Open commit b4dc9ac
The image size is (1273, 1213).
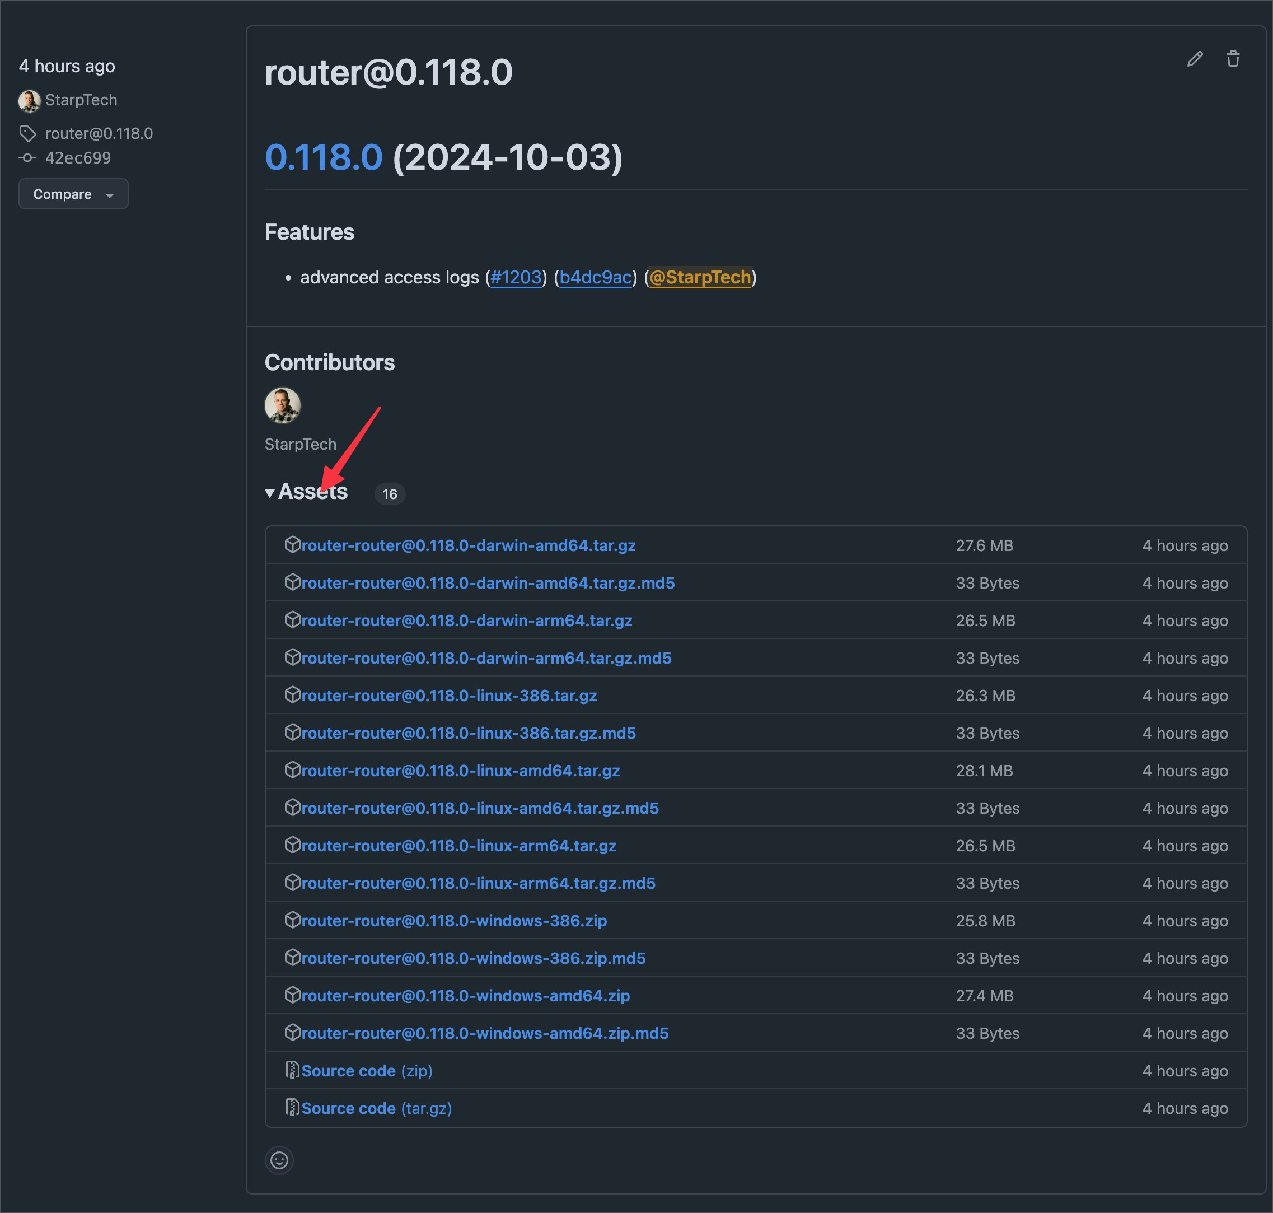tap(595, 277)
